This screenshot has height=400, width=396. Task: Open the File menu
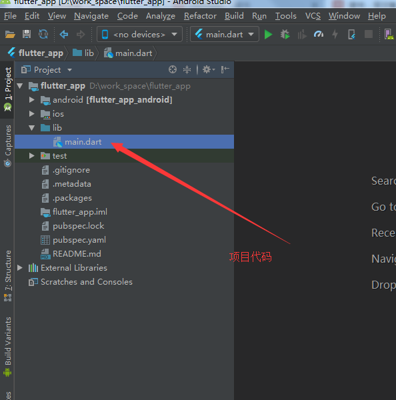pyautogui.click(x=10, y=16)
